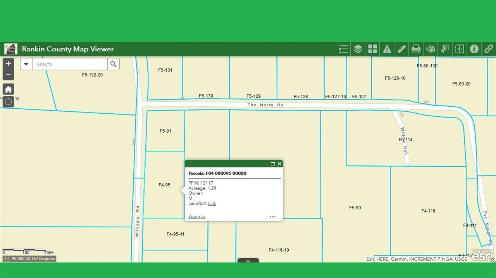496x278 pixels.
Task: Activate the Select features tool
Action: [445, 49]
